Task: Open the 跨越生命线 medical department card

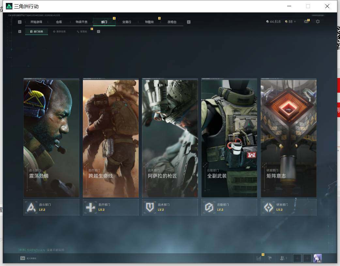Action: pos(111,138)
